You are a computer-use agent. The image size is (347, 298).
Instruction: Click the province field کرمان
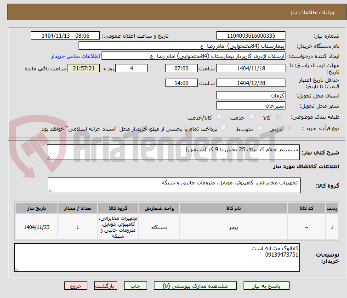251,95
